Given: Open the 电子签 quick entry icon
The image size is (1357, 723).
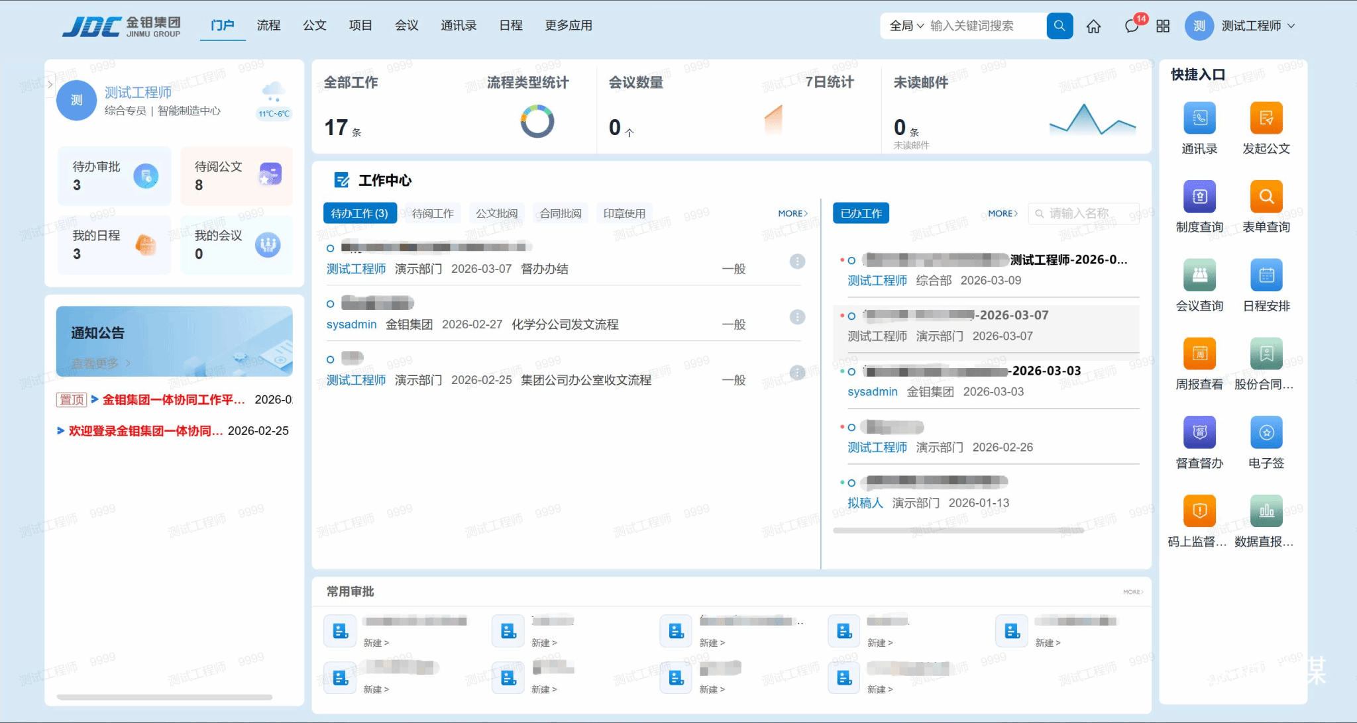Looking at the screenshot, I should tap(1266, 433).
